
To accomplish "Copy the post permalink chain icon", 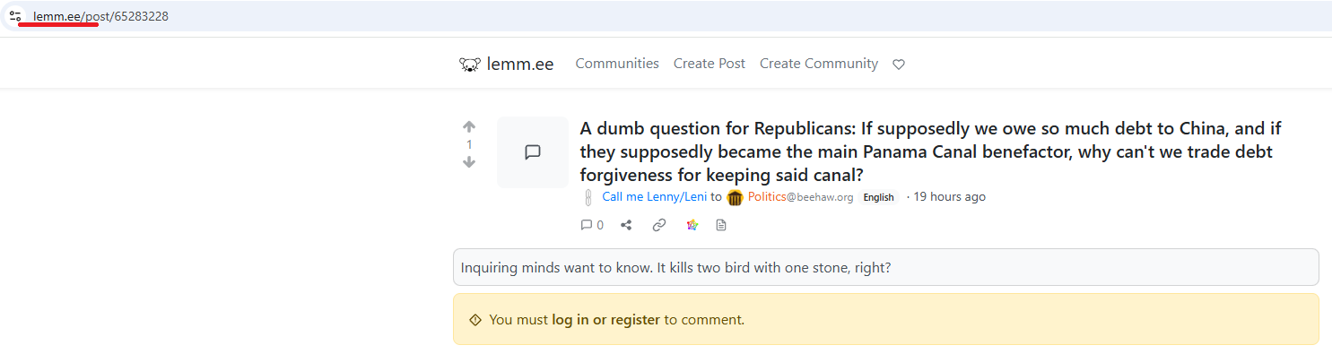I will (x=659, y=225).
